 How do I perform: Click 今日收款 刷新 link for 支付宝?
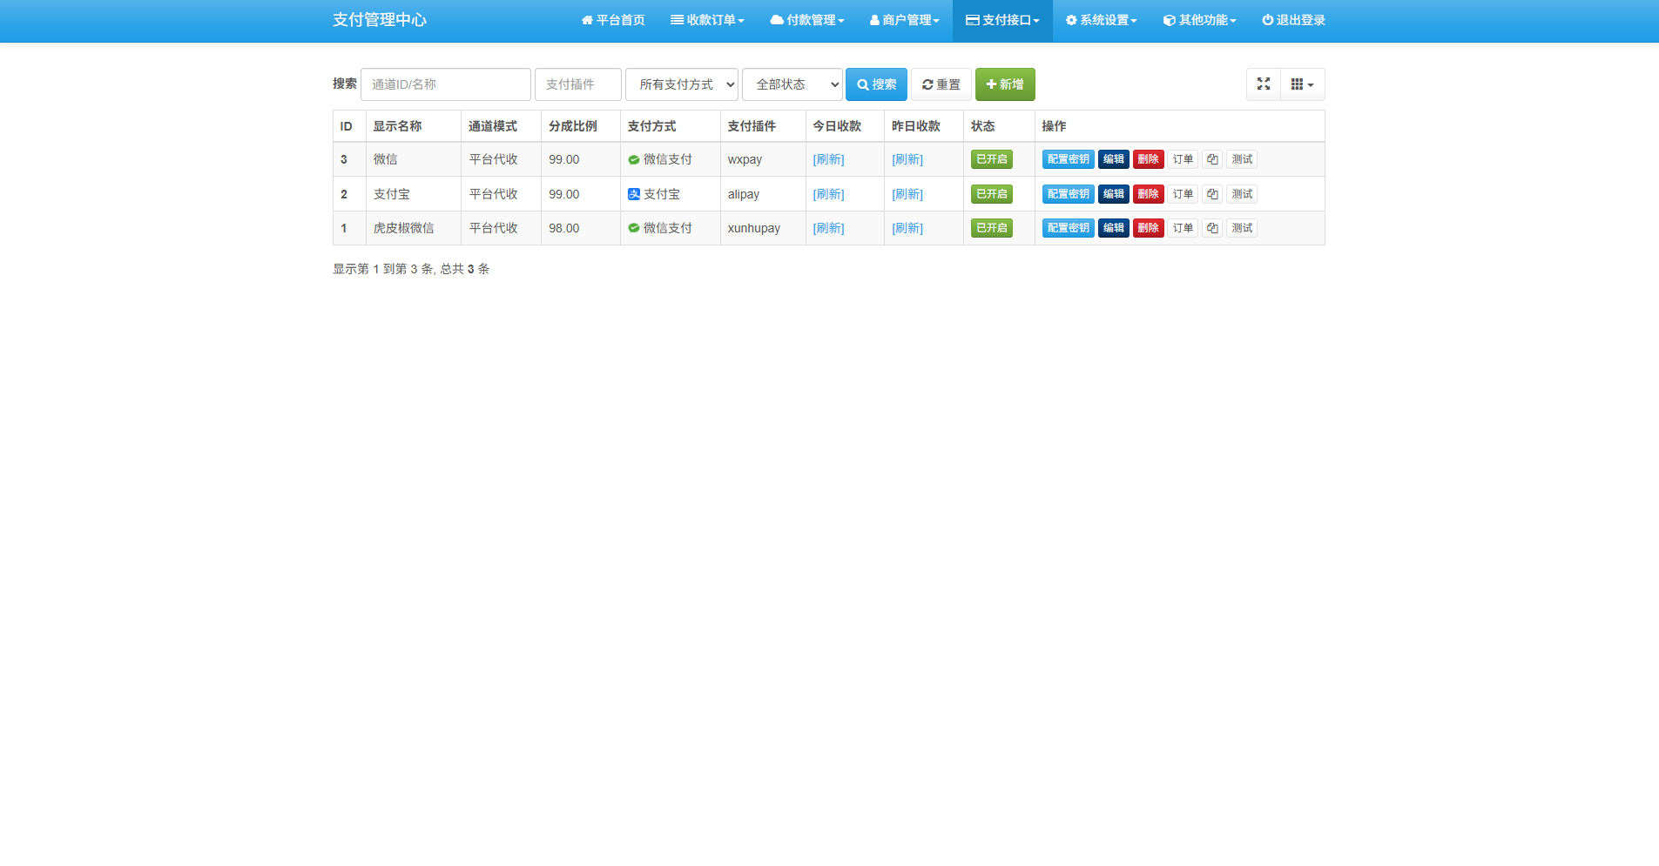pyautogui.click(x=828, y=194)
